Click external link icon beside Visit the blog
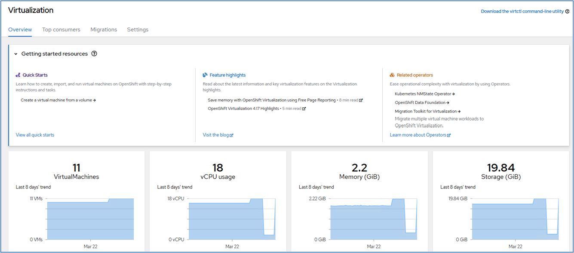The width and height of the screenshot is (574, 253). (231, 135)
